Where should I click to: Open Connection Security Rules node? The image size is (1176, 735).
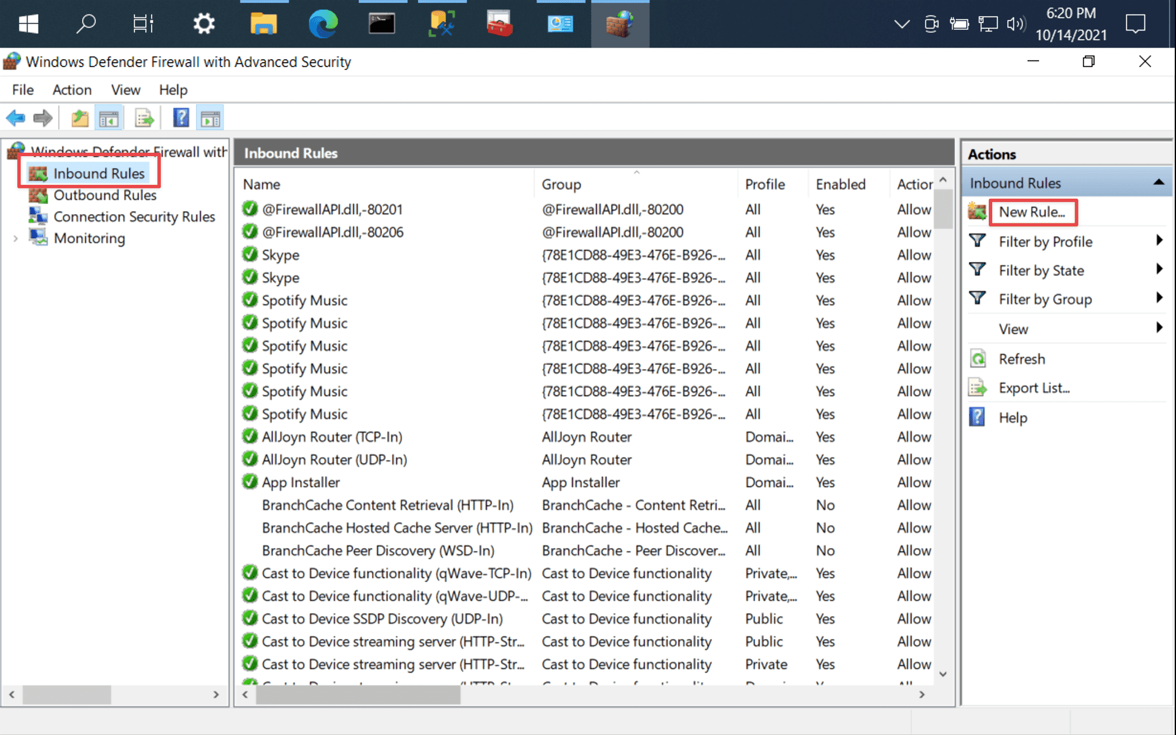pyautogui.click(x=134, y=216)
